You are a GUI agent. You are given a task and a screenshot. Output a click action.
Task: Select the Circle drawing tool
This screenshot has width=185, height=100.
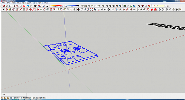(24, 9)
